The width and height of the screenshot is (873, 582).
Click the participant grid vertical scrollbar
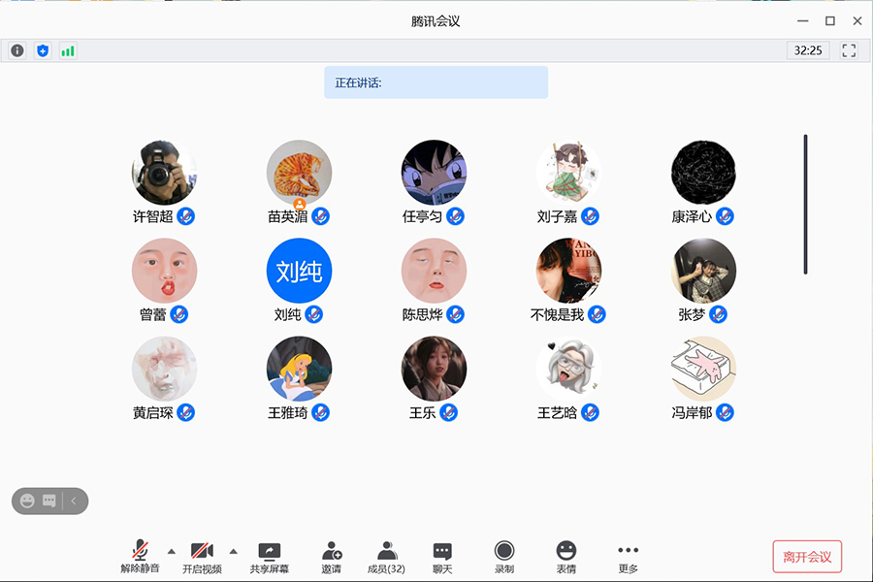coord(805,205)
